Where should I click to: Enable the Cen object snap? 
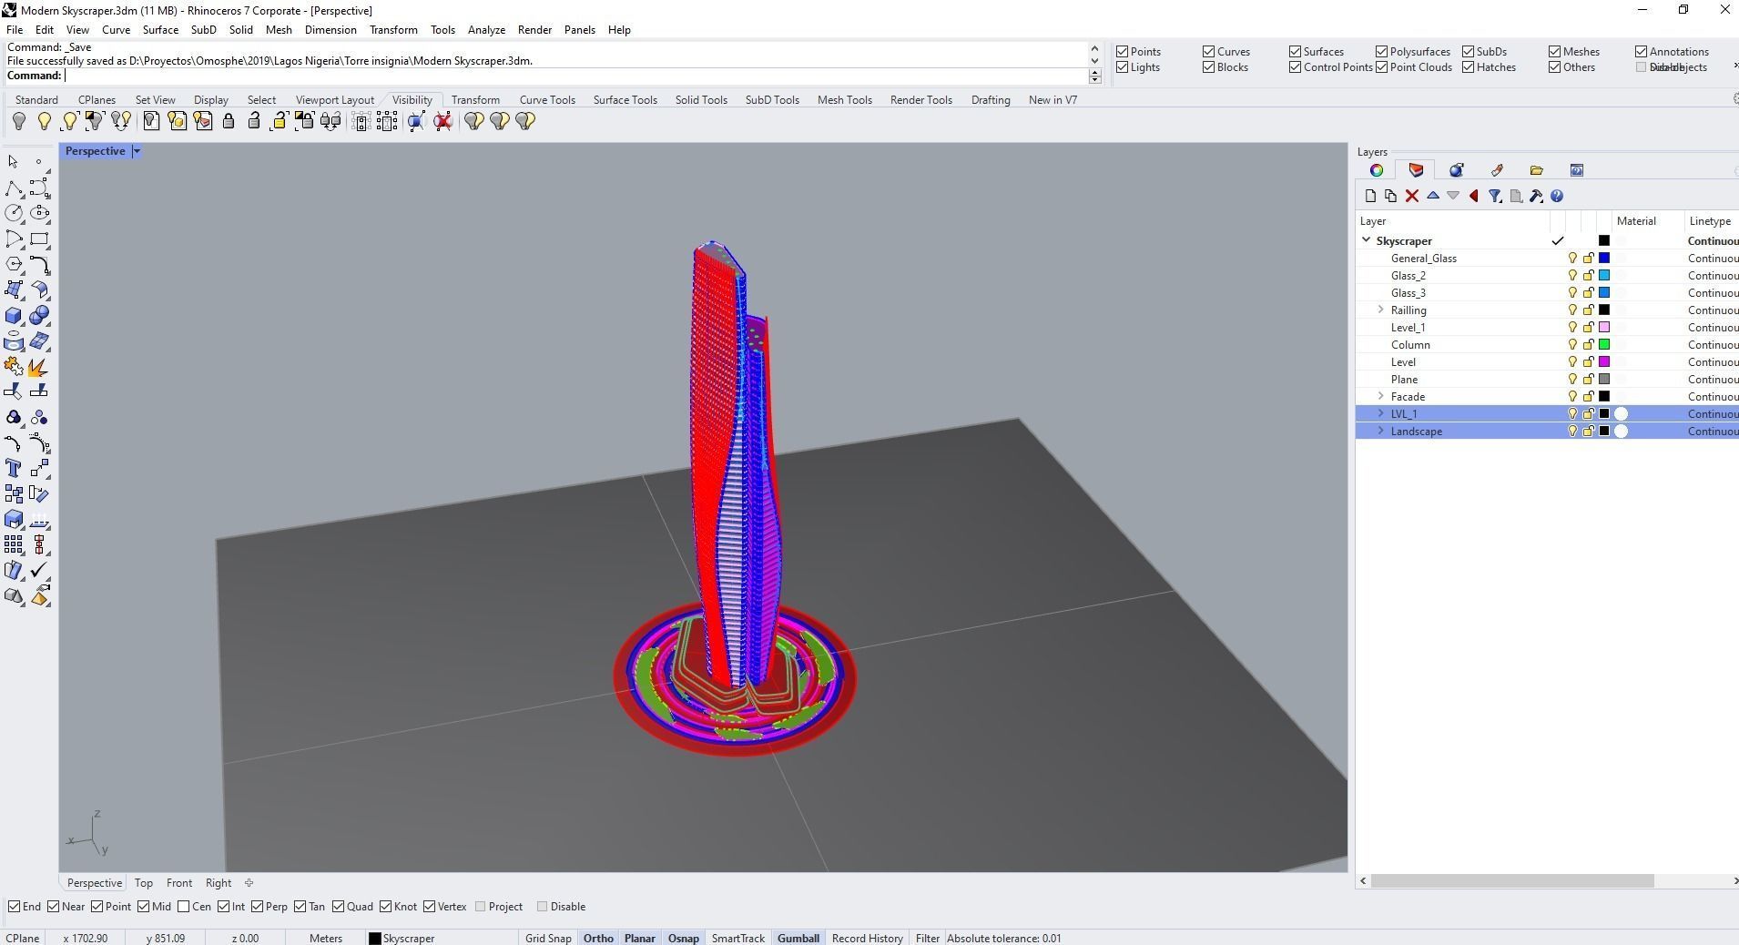[x=184, y=907]
